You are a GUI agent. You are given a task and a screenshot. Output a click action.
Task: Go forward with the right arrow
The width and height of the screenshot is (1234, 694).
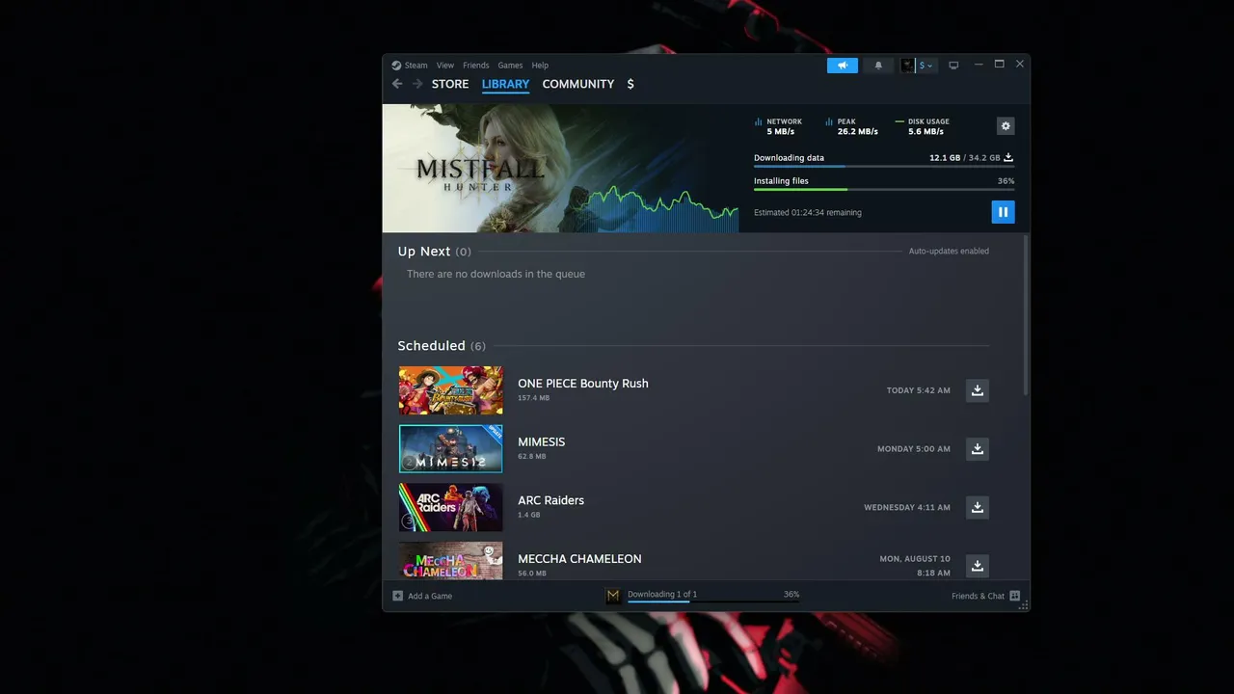click(417, 84)
